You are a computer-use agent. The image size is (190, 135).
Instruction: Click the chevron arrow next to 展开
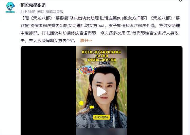pos(91,41)
